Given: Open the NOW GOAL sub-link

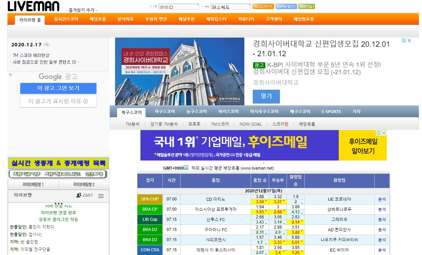Looking at the screenshot, I should [251, 124].
